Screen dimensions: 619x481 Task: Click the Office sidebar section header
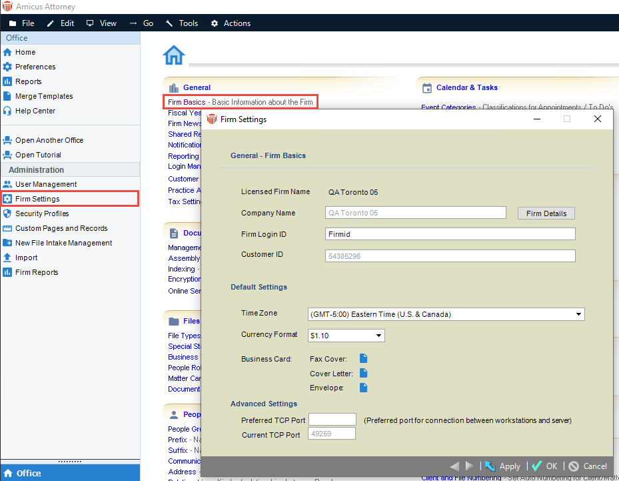pos(70,38)
